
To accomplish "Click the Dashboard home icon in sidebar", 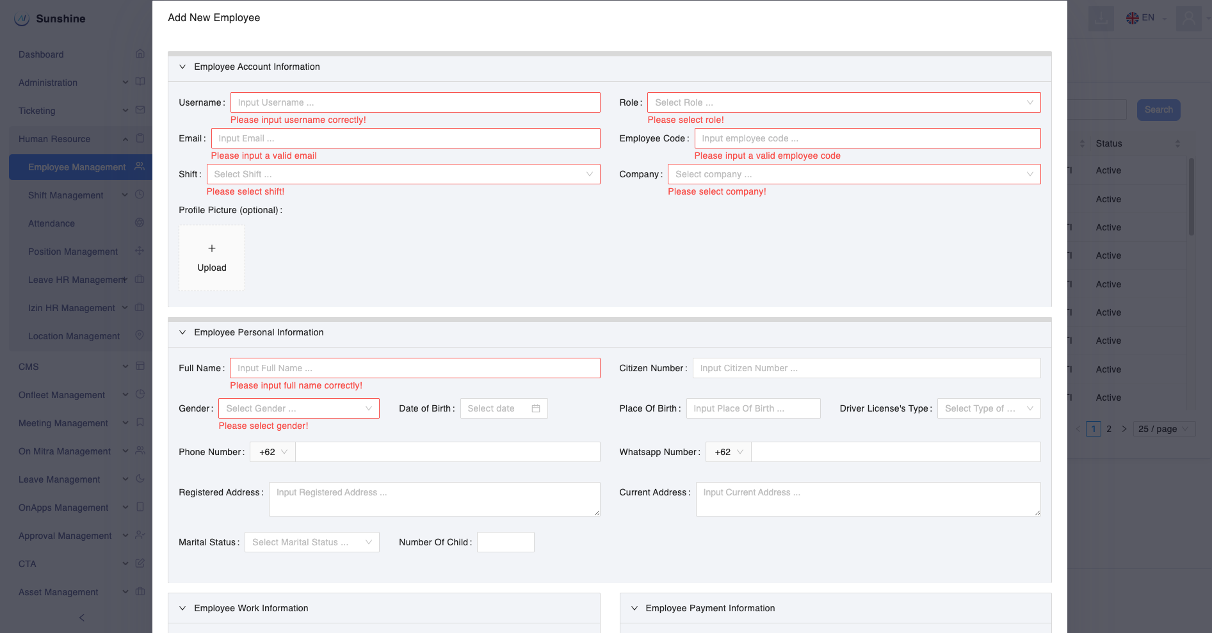I will 140,54.
